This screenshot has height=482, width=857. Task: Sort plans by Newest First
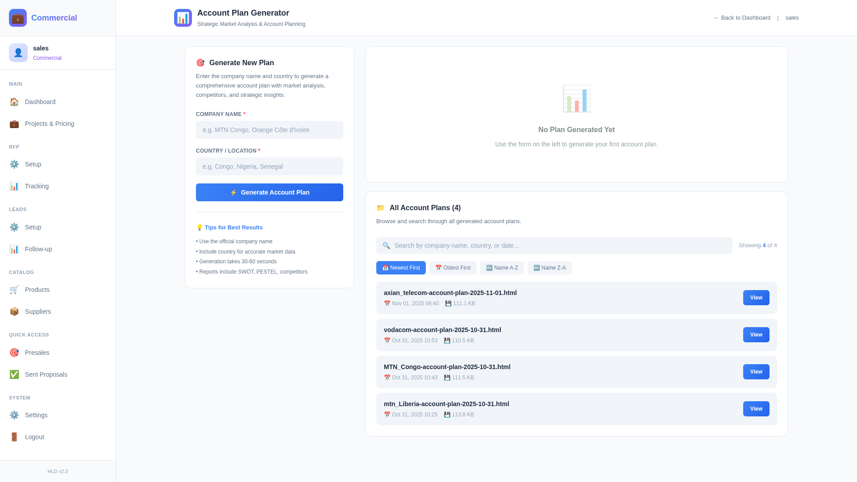(401, 268)
